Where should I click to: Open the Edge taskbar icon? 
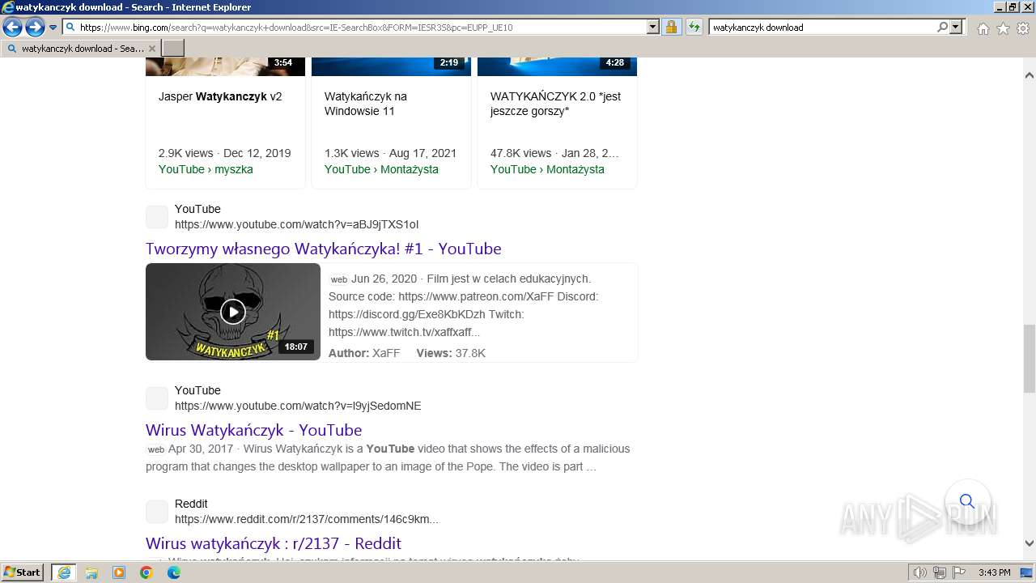(x=174, y=572)
